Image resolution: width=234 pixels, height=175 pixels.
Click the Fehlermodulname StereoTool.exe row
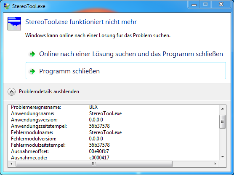(66, 132)
